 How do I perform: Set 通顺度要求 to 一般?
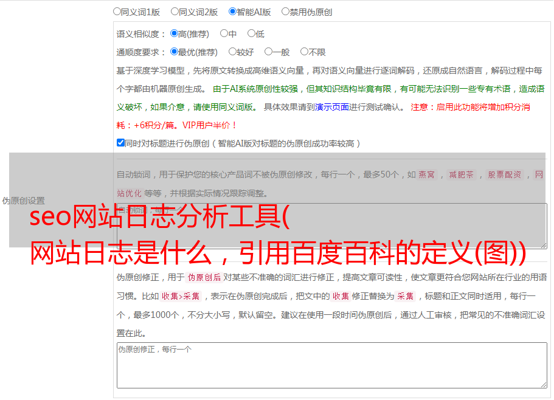(268, 52)
